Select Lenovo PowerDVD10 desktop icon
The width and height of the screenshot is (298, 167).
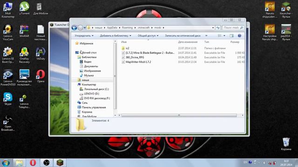coord(8,78)
